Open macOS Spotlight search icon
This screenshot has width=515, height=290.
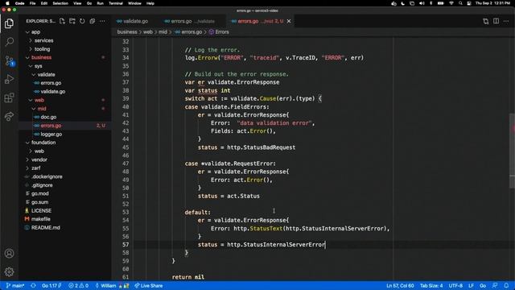[x=460, y=3]
